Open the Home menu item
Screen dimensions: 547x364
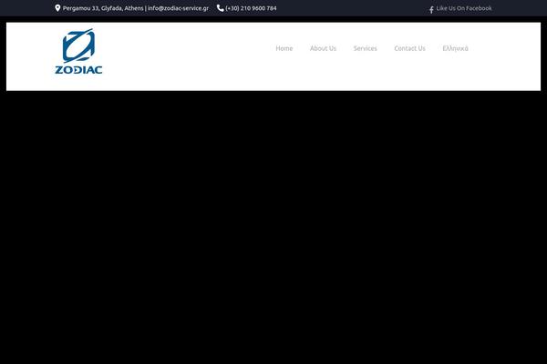pos(284,48)
